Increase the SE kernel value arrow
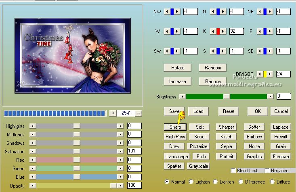Viewport: 296px width, 192px height. pyautogui.click(x=270, y=51)
